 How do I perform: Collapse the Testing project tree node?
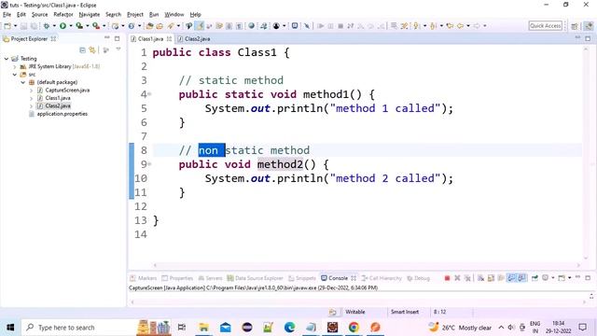7,59
